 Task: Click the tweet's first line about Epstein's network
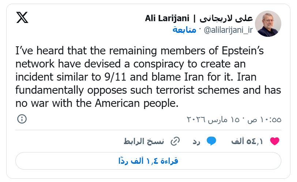coord(139,51)
